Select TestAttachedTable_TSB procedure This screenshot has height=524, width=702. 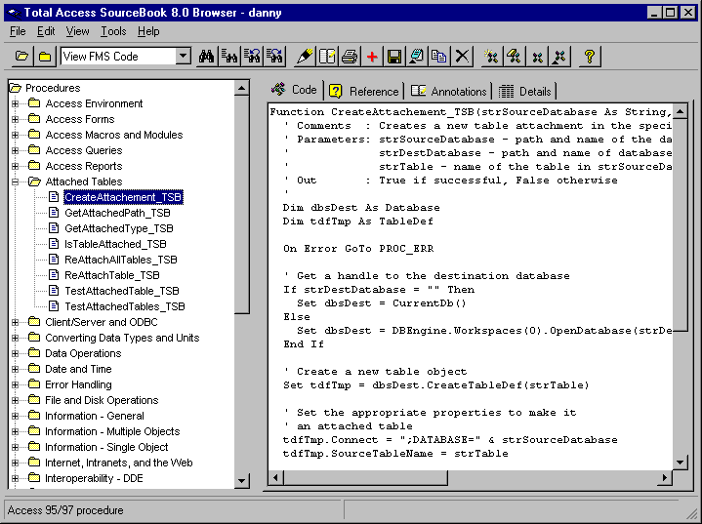[122, 292]
